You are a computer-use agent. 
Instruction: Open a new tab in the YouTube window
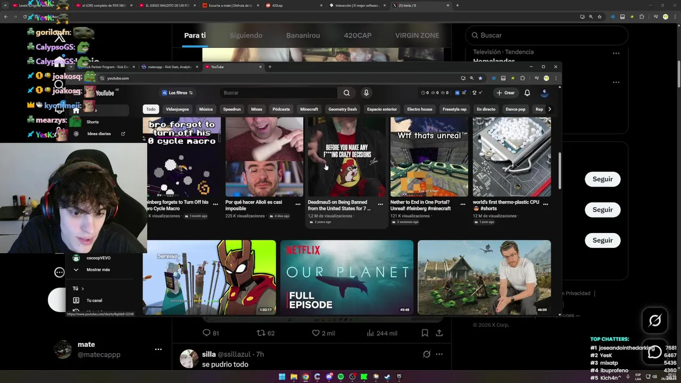tap(270, 67)
